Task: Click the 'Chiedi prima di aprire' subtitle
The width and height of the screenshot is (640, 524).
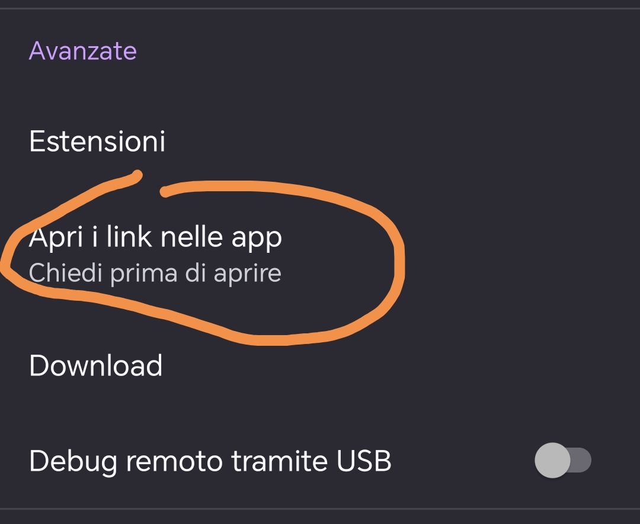Action: tap(155, 274)
